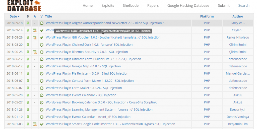Click unverified clock icon on Pie Register row
The width and height of the screenshot is (257, 129).
pos(42,73)
